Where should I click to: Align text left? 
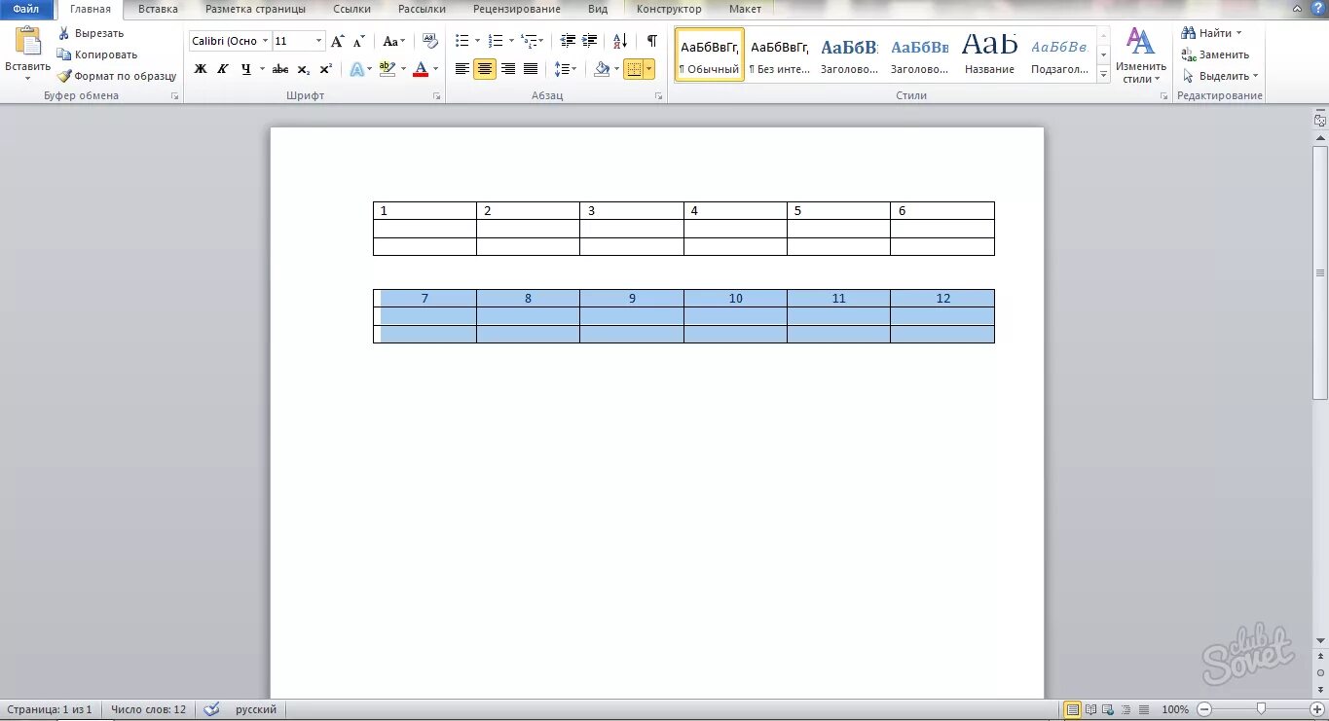click(x=462, y=69)
